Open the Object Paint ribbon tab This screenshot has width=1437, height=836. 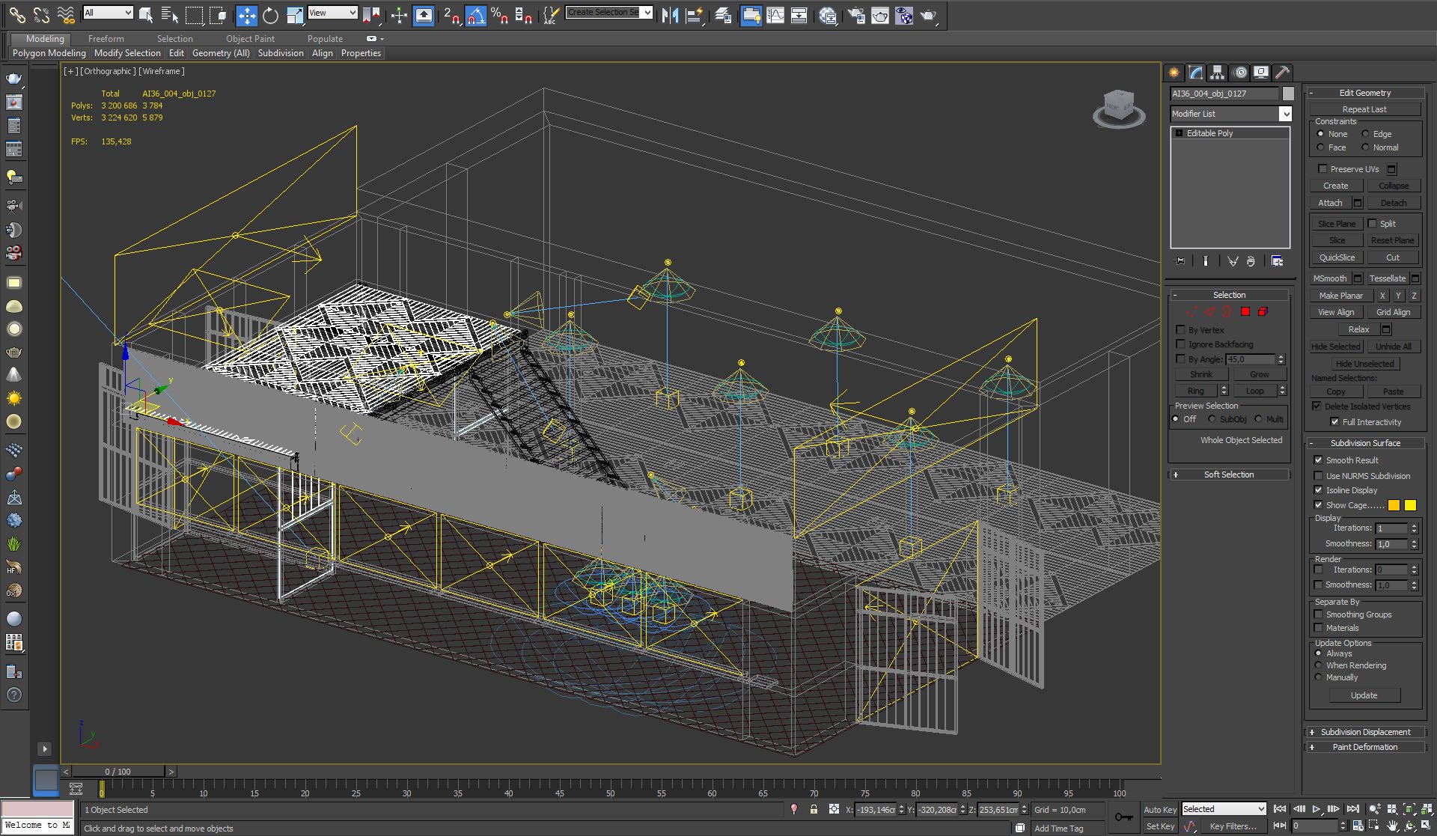tap(250, 39)
